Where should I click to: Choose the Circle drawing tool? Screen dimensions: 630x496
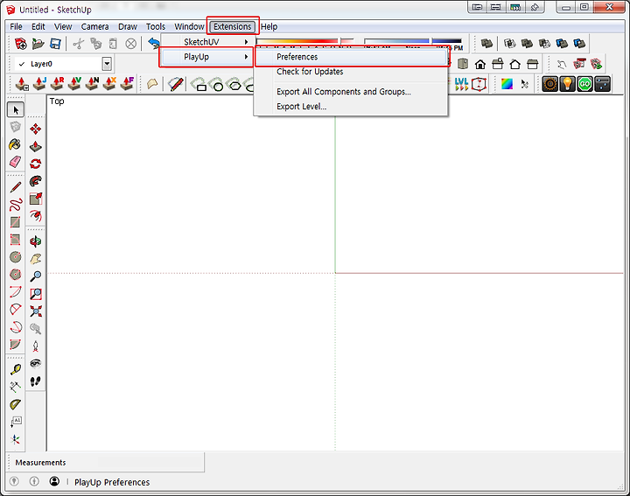[15, 257]
